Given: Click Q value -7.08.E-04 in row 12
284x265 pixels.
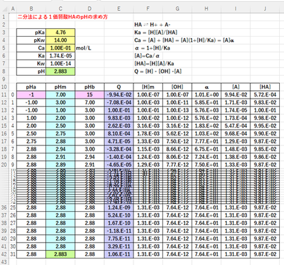Looking at the screenshot, I should pos(119,102).
